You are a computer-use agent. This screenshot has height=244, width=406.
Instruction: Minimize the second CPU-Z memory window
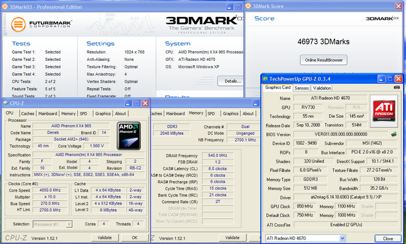(255, 103)
